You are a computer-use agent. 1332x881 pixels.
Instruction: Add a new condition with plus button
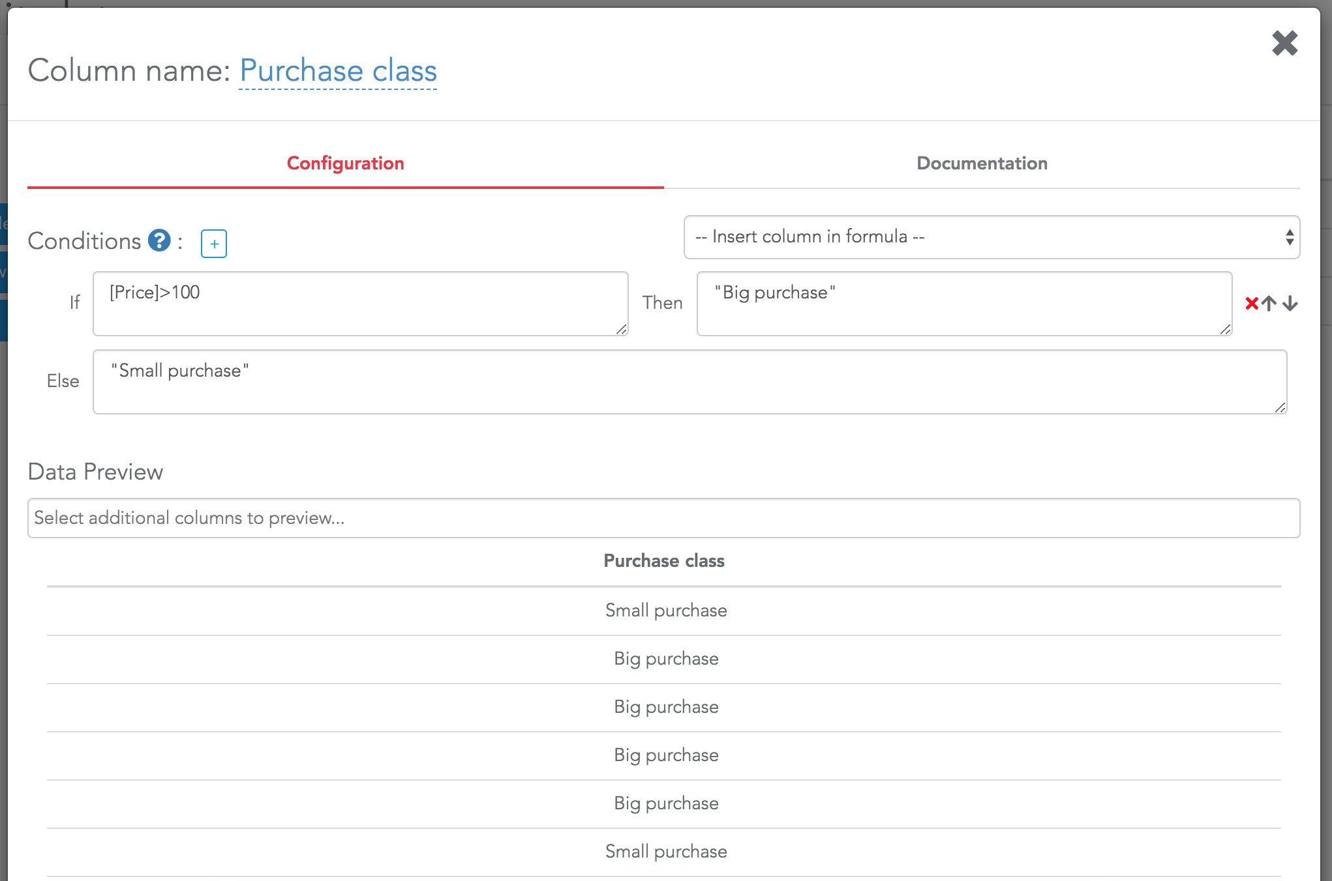(x=214, y=244)
